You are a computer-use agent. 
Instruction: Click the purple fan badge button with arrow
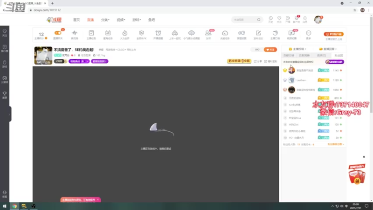click(x=99, y=61)
